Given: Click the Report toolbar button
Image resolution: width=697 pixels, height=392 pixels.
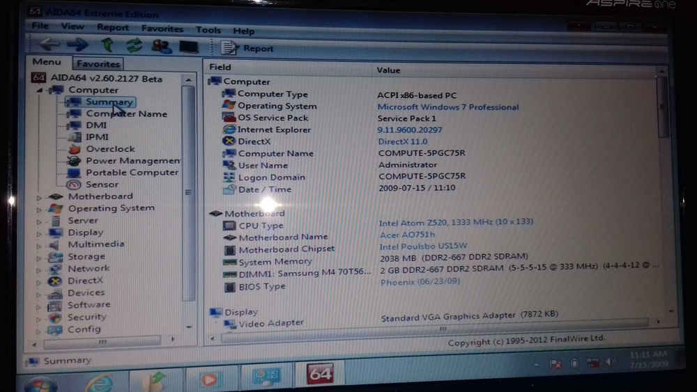Looking at the screenshot, I should pyautogui.click(x=247, y=48).
